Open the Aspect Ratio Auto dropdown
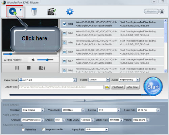The image size is (169, 135). pos(106,130)
